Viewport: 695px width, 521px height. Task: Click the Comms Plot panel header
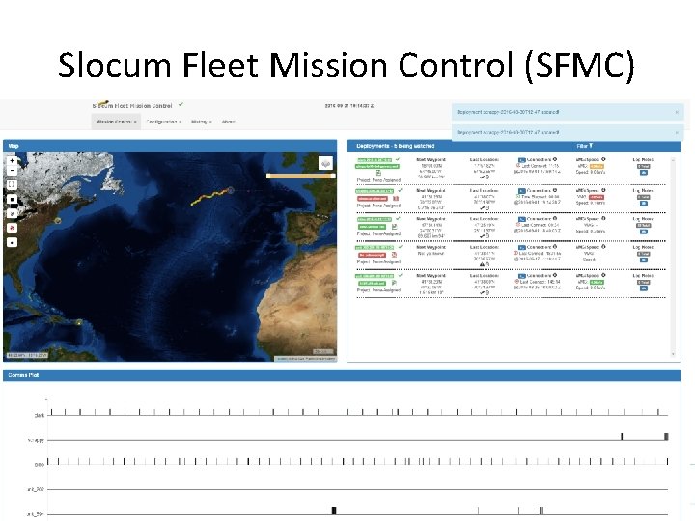coord(342,375)
